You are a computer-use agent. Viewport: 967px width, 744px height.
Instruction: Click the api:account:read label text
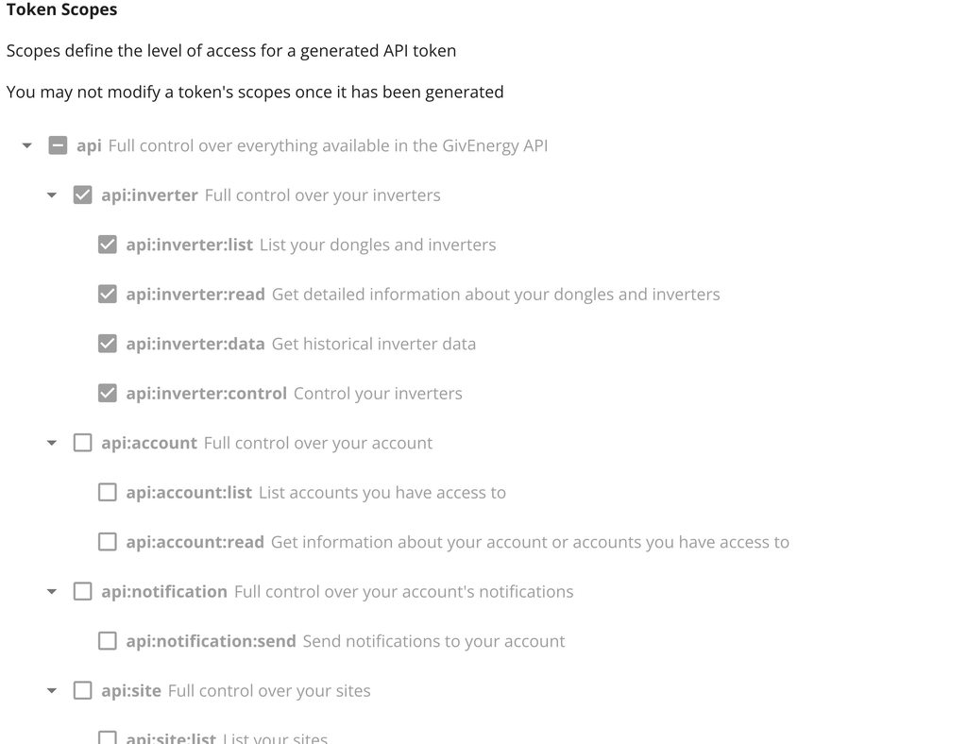click(195, 542)
